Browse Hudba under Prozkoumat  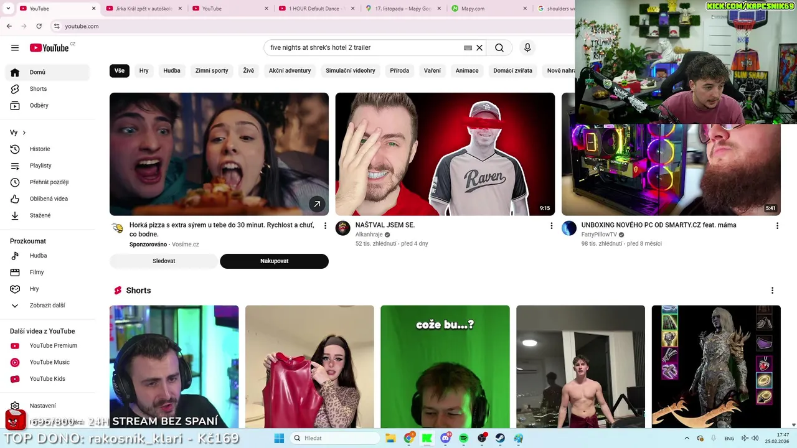(x=47, y=256)
